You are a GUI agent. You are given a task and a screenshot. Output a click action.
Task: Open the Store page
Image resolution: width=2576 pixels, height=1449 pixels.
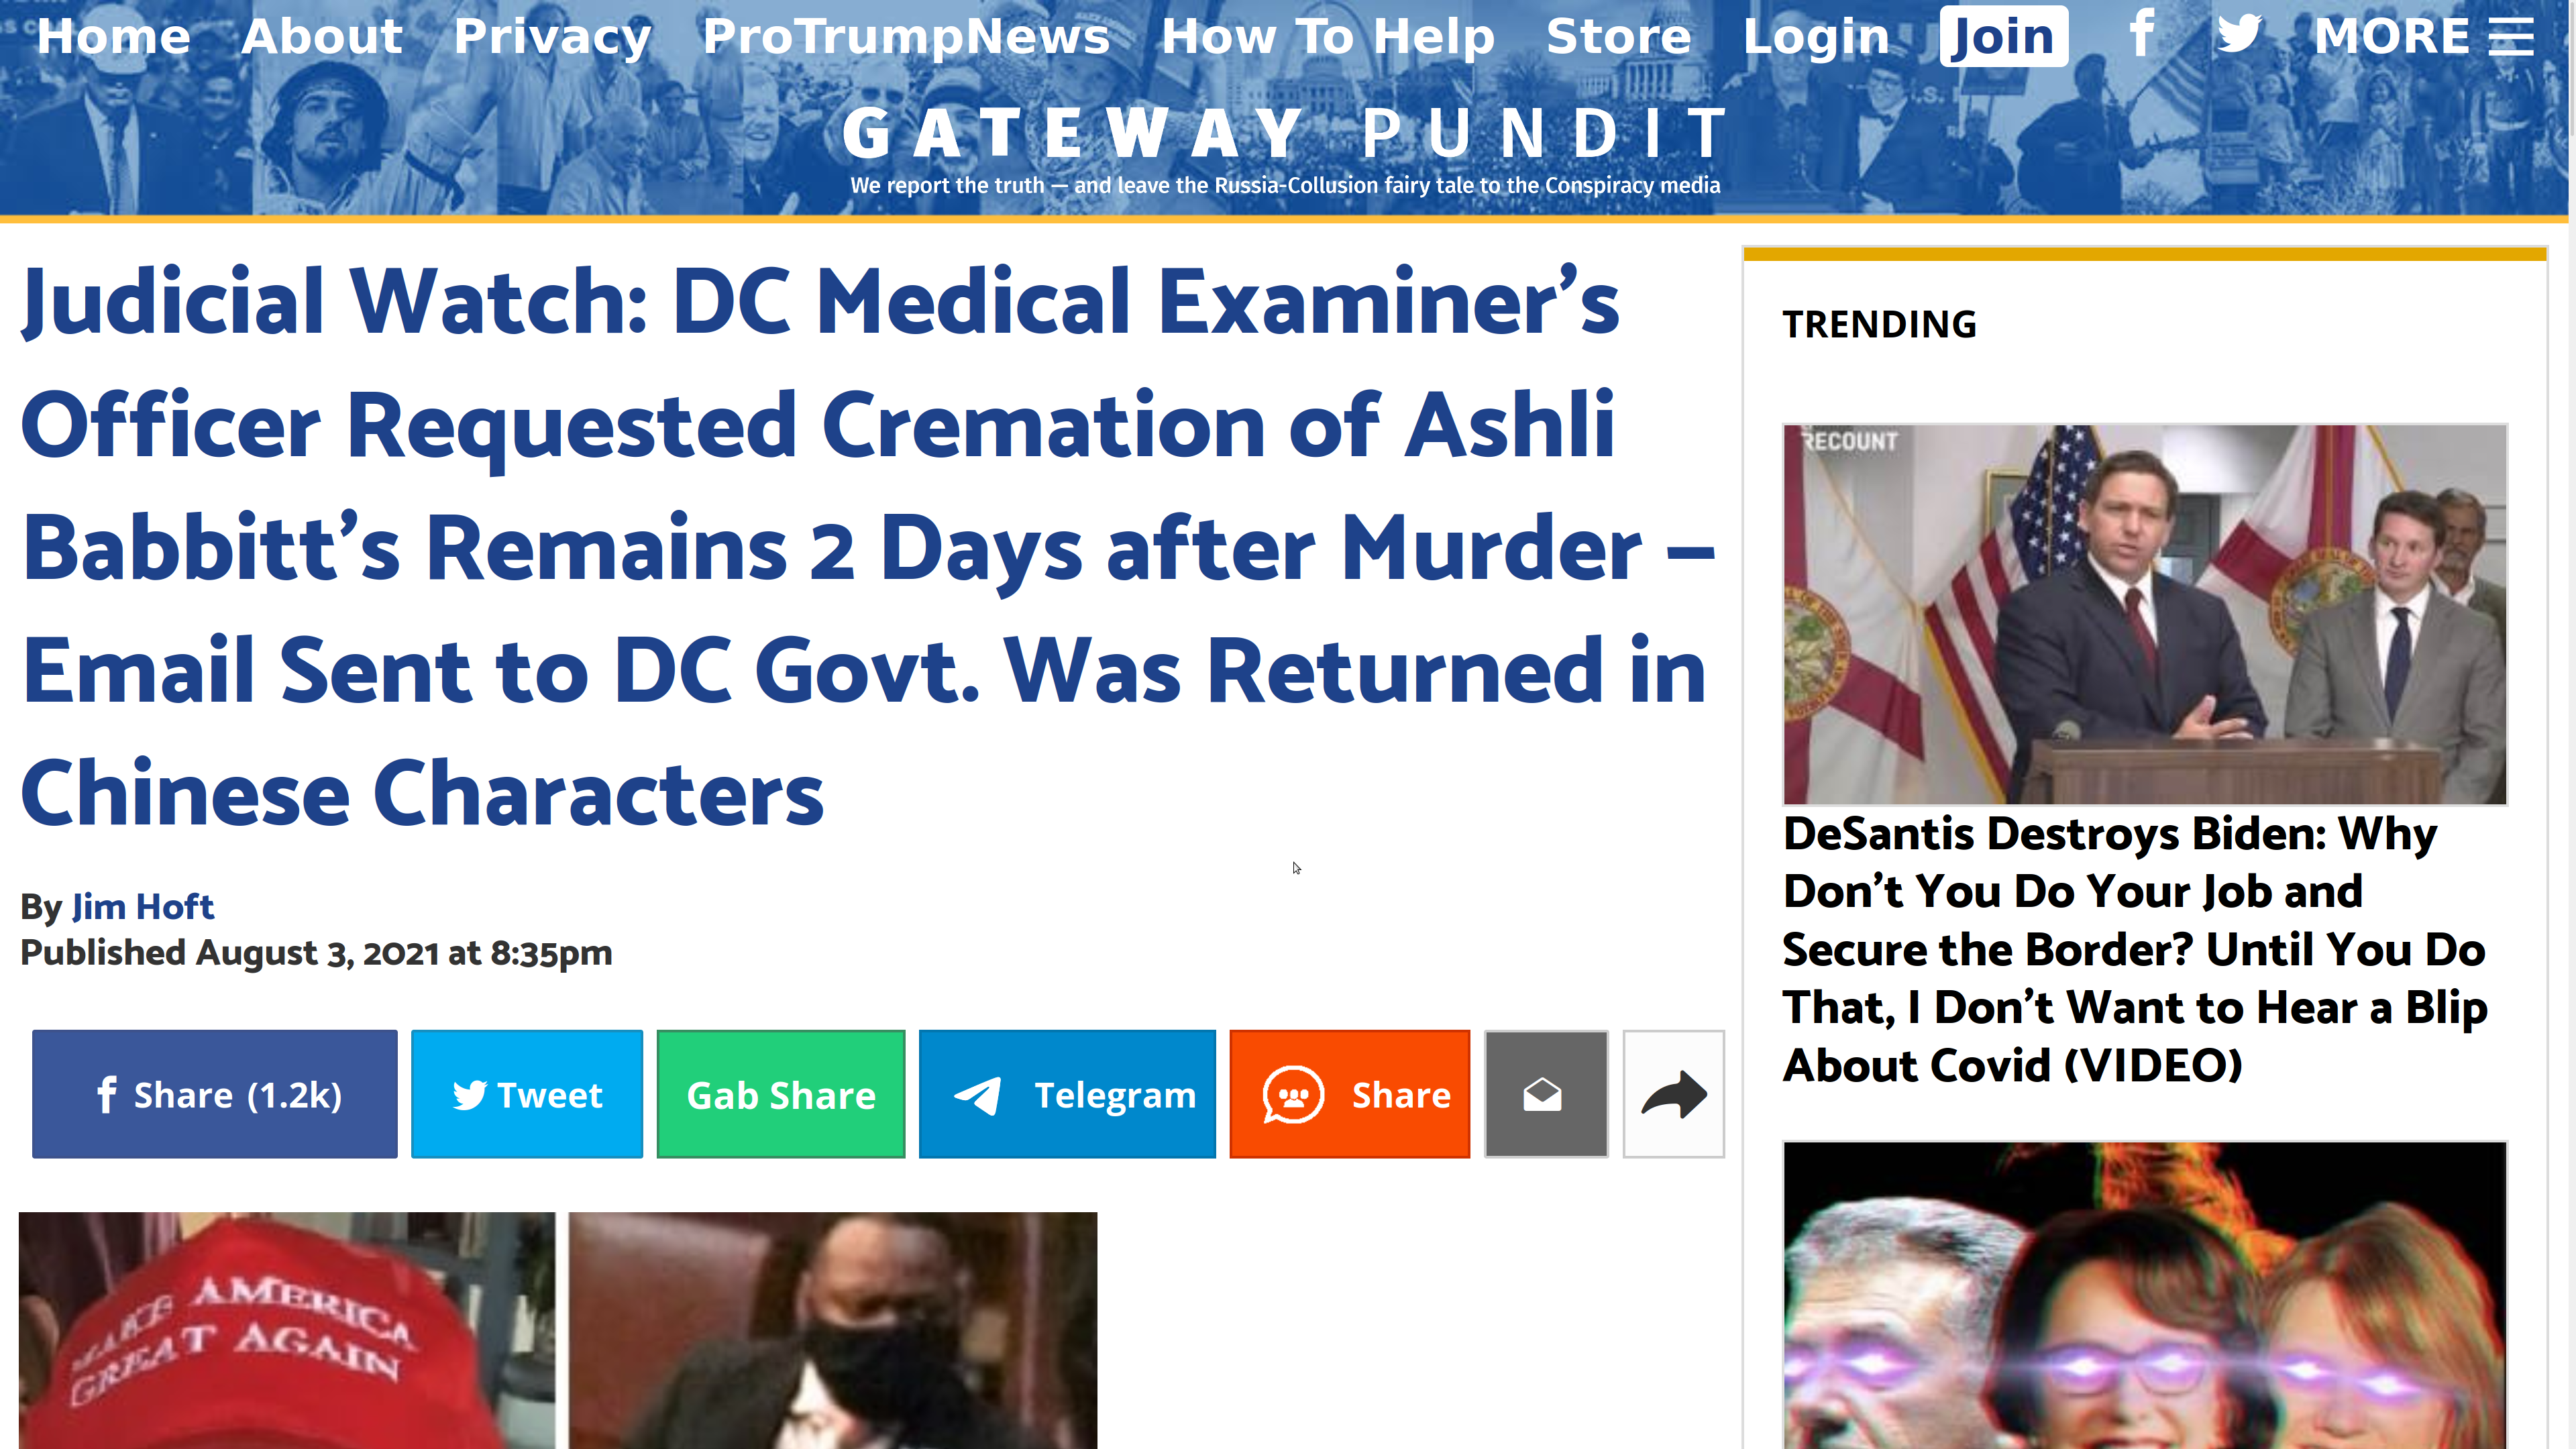(x=1618, y=36)
